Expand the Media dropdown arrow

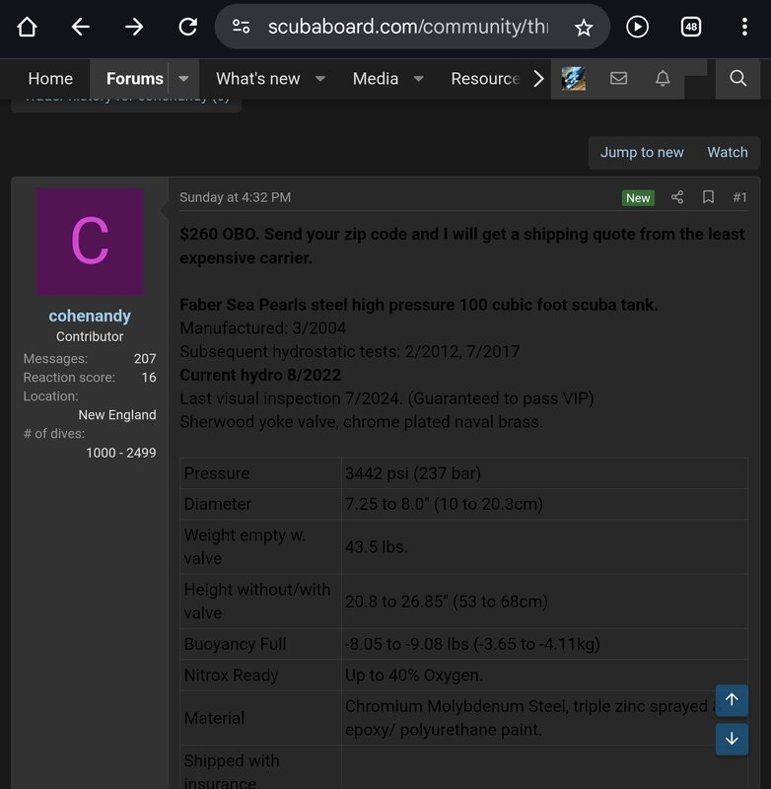pyautogui.click(x=418, y=79)
